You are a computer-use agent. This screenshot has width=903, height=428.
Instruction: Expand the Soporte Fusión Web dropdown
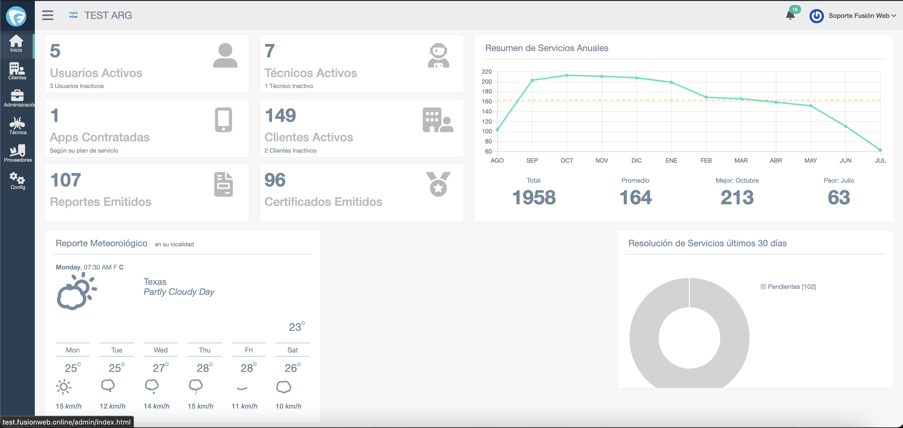(862, 16)
